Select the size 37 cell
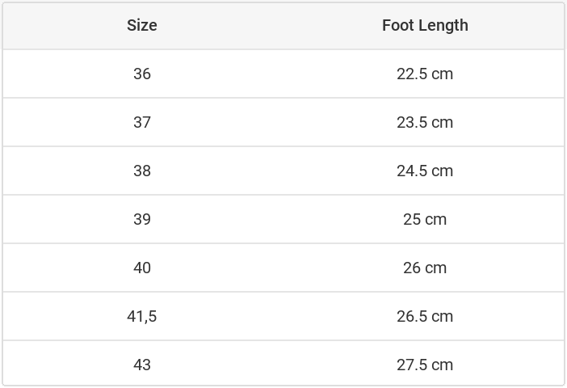567x388 pixels. 142,122
